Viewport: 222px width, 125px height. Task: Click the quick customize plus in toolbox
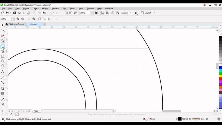click(x=2, y=111)
